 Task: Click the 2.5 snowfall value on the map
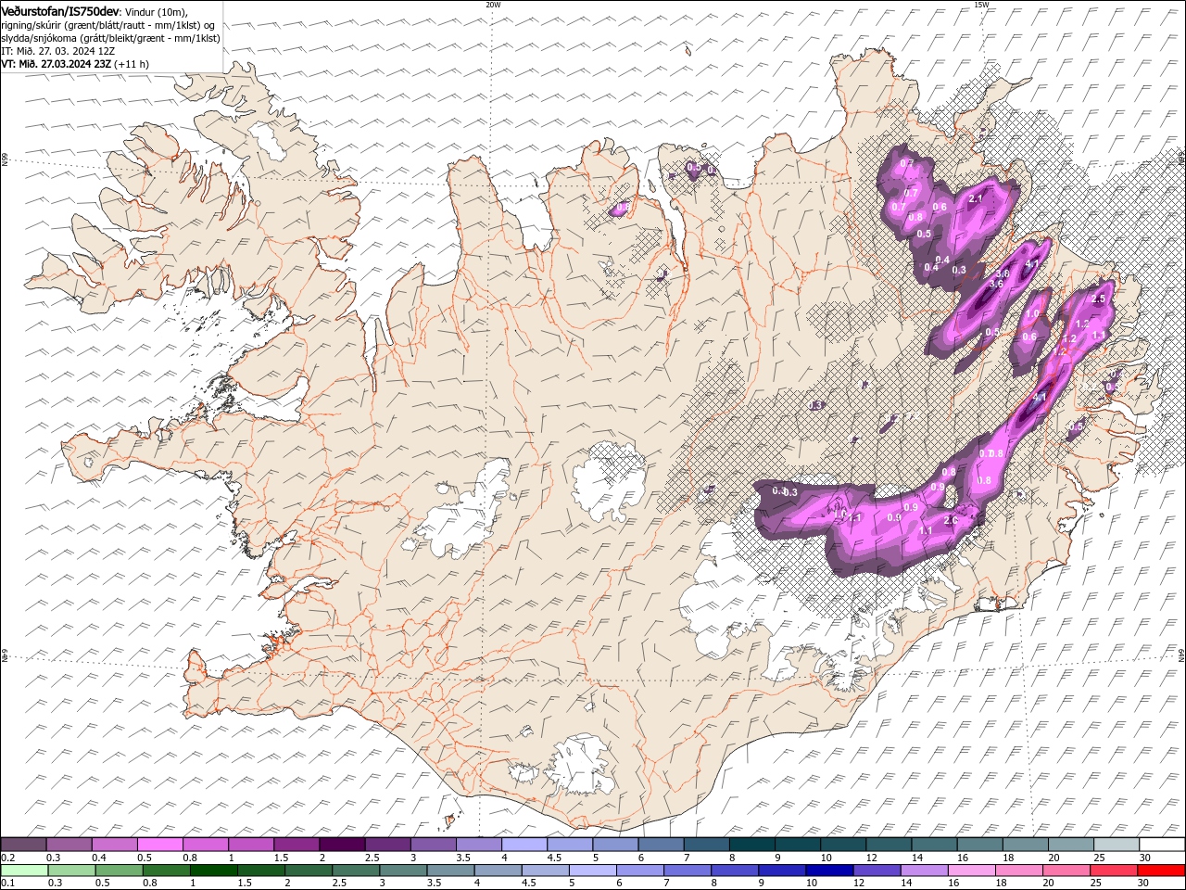[x=1099, y=299]
